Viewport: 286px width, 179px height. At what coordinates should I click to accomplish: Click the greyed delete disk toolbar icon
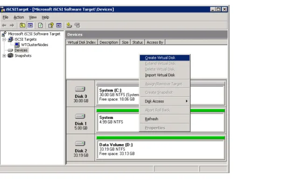pos(77,25)
